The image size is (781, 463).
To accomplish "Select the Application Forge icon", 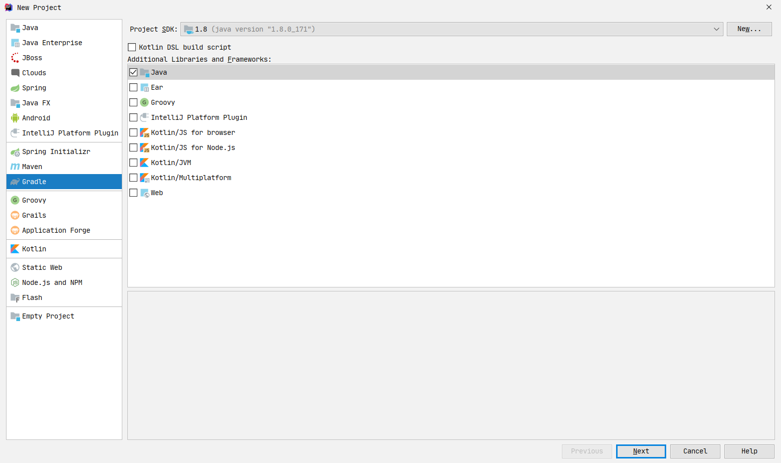I will (15, 230).
